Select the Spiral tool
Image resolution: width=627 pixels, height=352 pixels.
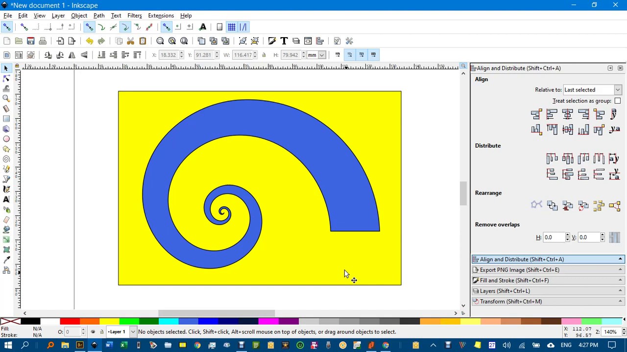pos(6,159)
